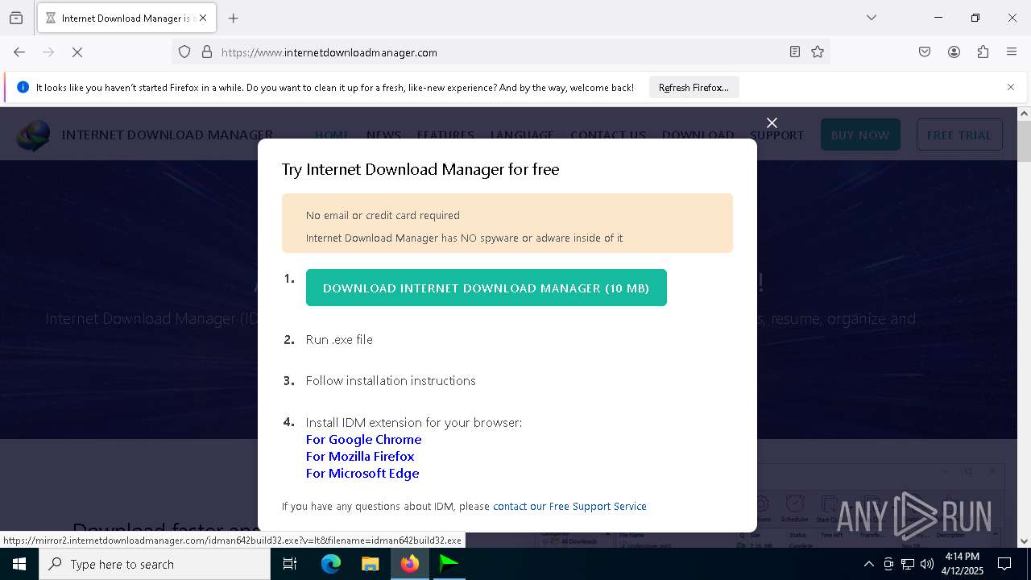Open network status tray icon

point(908,564)
